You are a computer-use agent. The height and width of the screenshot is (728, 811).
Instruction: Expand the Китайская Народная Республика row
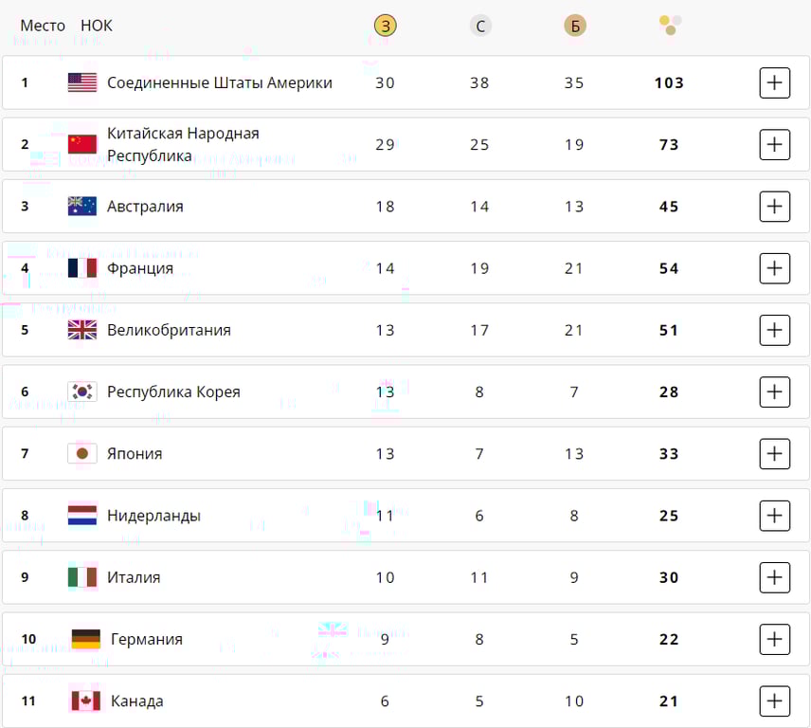[774, 145]
